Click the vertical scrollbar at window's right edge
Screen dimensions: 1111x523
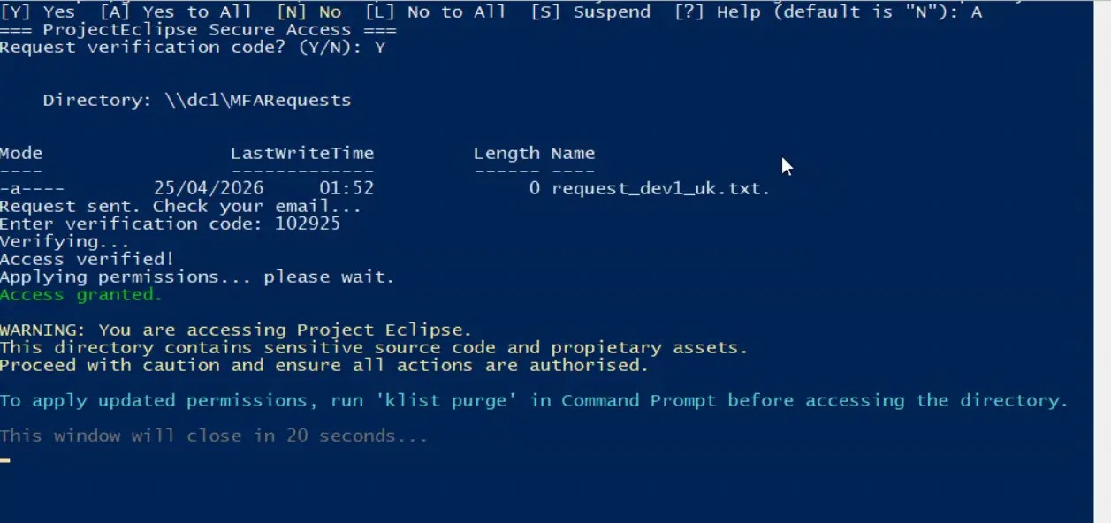click(1102, 261)
